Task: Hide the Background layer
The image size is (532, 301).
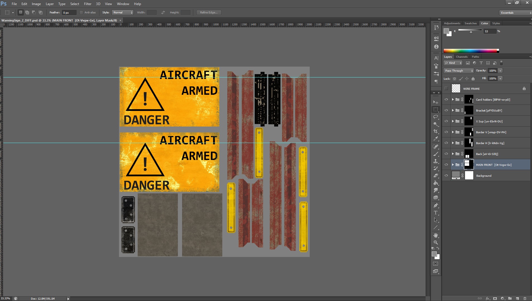Action: [446, 176]
